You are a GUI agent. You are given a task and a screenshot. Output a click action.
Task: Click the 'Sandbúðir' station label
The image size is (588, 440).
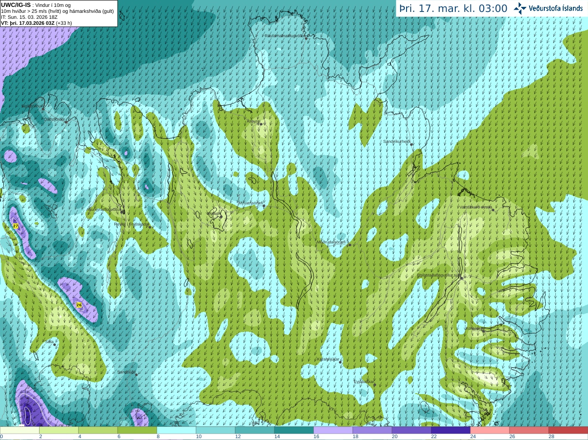(126, 372)
